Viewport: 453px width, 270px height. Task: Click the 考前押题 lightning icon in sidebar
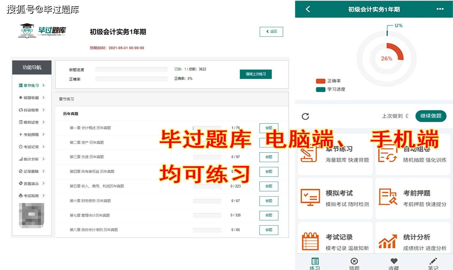(x=21, y=134)
